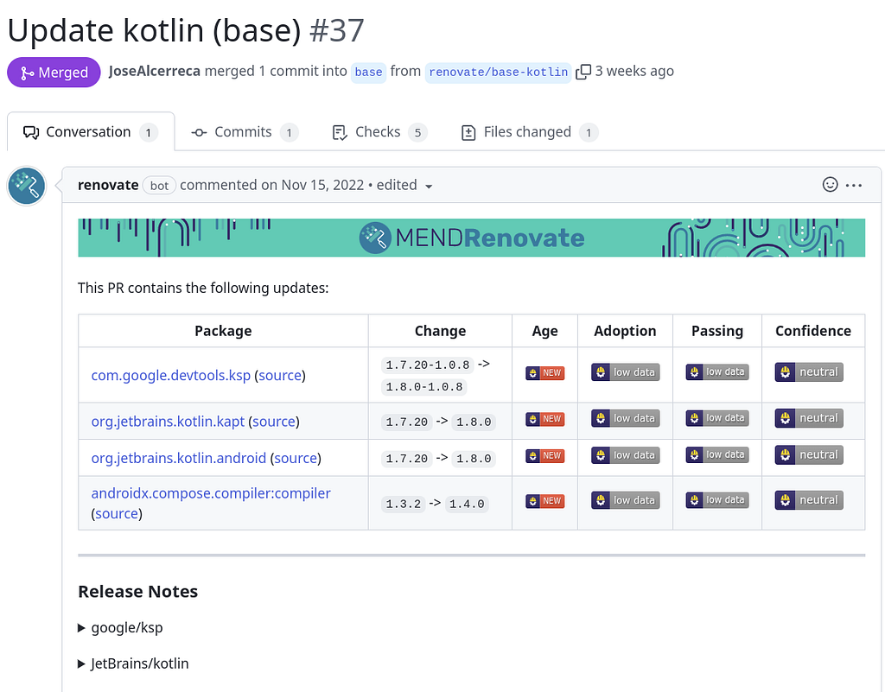Click the base branch label
Image resolution: width=885 pixels, height=692 pixels.
pos(368,73)
